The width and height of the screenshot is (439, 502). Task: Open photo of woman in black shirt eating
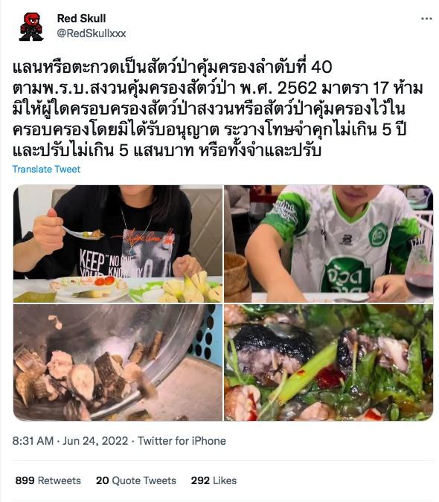coord(118,244)
